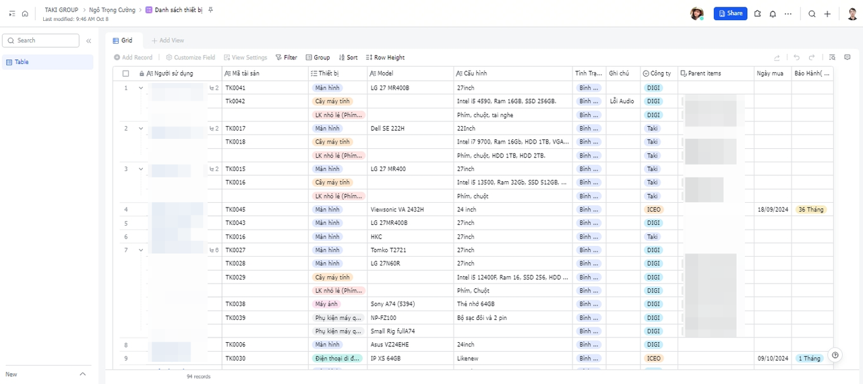Image resolution: width=863 pixels, height=384 pixels.
Task: Tick the select-all checkbox in header
Action: (x=125, y=73)
